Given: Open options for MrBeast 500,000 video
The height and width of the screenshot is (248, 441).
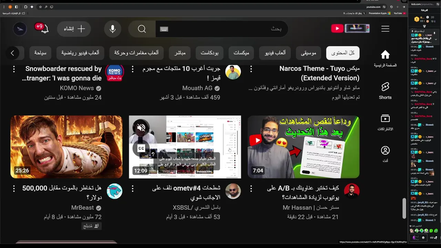Looking at the screenshot, I should (x=14, y=188).
